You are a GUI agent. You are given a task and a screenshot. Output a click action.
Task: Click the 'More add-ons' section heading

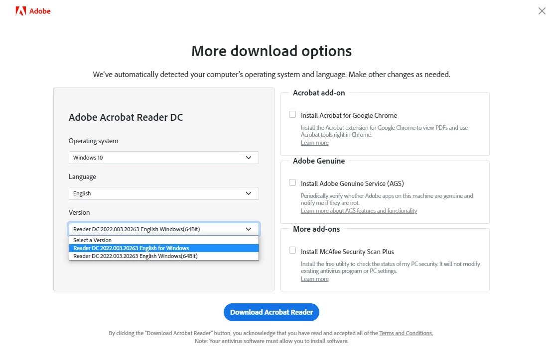[316, 229]
